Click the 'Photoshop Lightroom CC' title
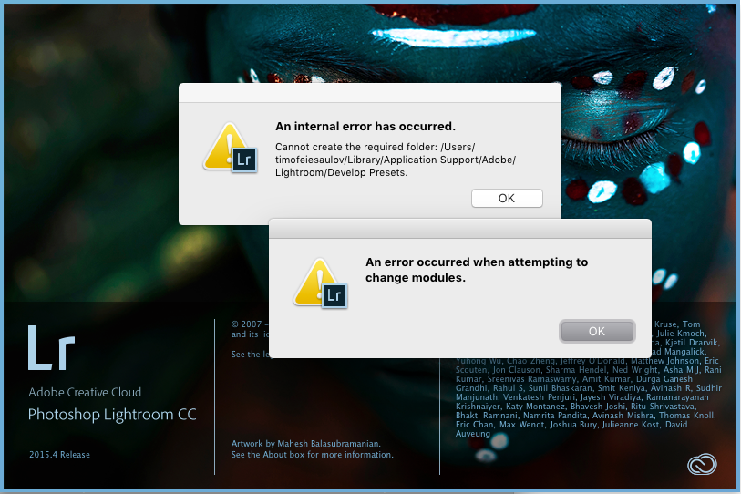 coord(112,415)
